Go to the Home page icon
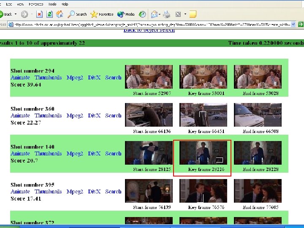Viewport: 304px width, 228px height. point(60,14)
